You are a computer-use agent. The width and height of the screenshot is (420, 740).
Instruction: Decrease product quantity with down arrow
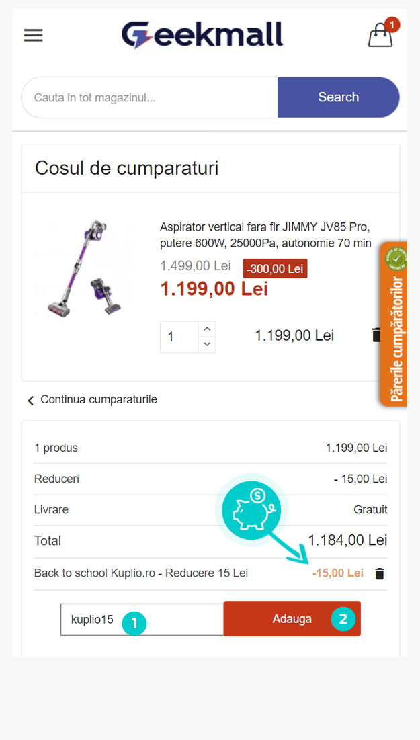207,344
